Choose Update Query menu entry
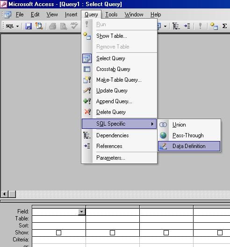The image size is (230, 247). point(119,91)
